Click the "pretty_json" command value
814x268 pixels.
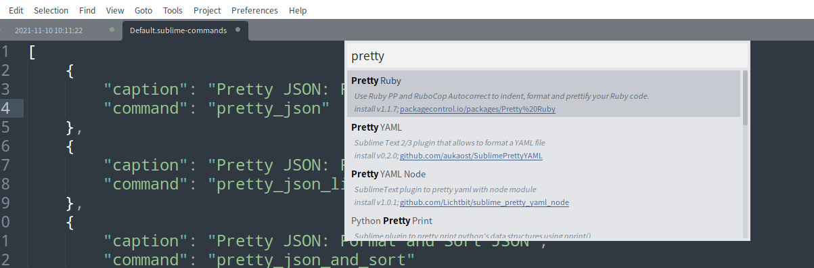pyautogui.click(x=268, y=108)
